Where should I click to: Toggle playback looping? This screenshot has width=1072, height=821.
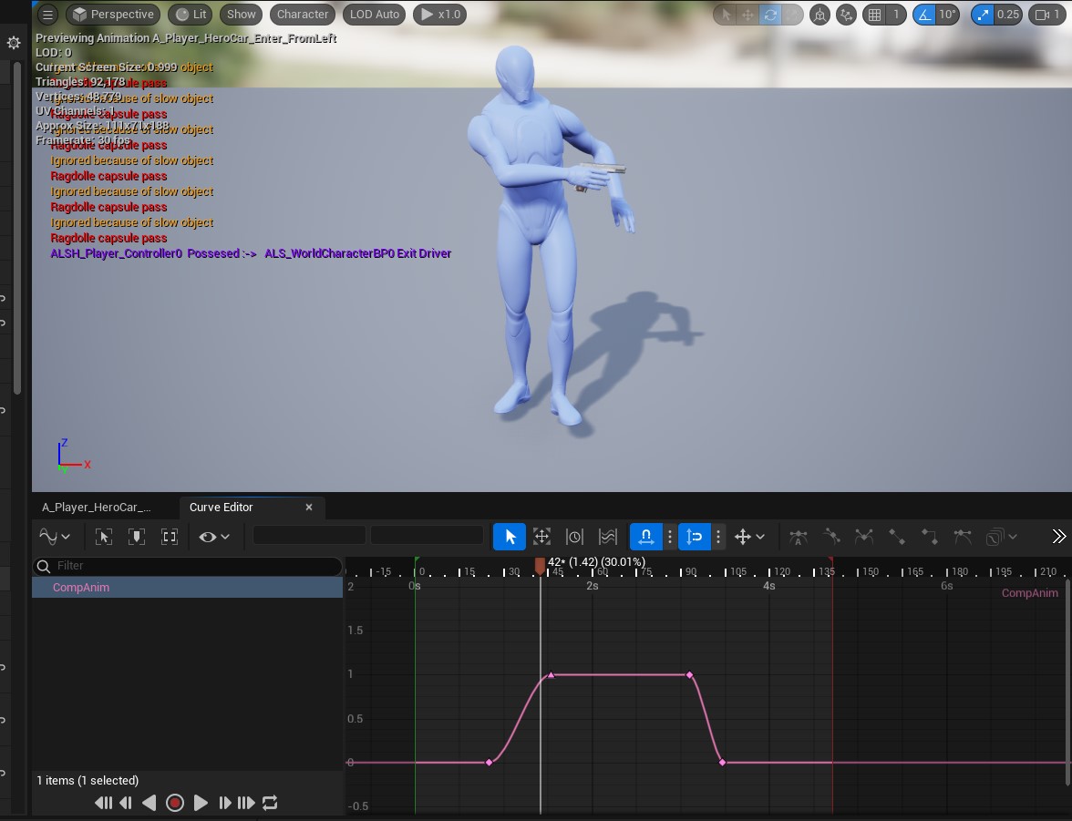pyautogui.click(x=270, y=803)
